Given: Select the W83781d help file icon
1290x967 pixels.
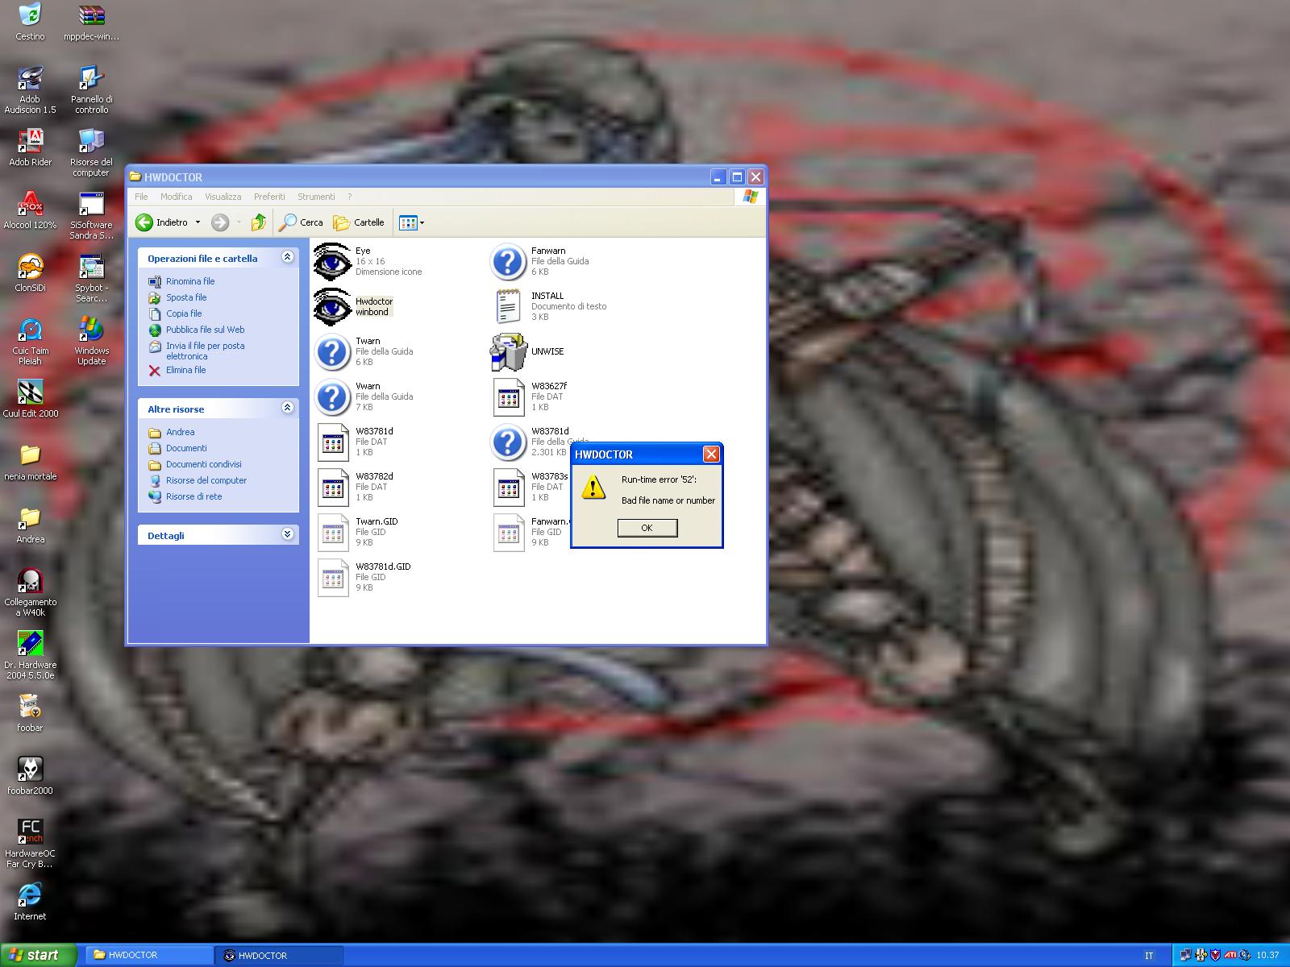Looking at the screenshot, I should [x=508, y=442].
